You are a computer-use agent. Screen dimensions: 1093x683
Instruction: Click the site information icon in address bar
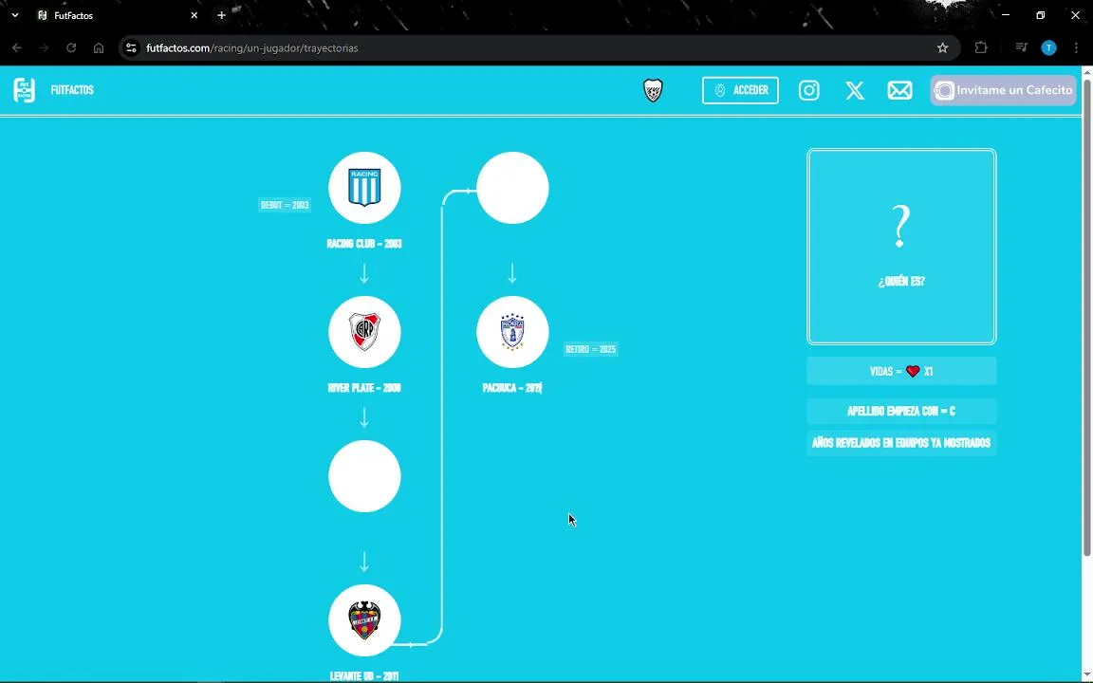coord(131,48)
